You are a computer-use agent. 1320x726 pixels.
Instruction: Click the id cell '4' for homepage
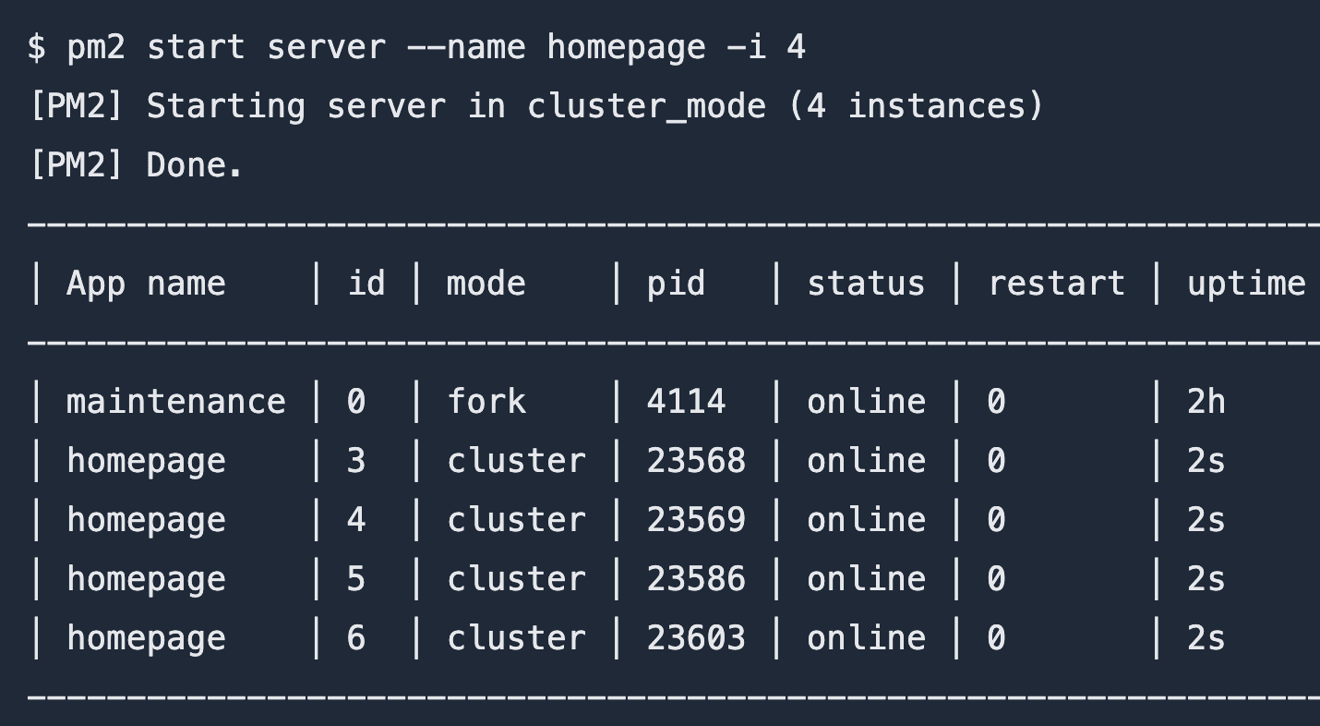coord(356,520)
